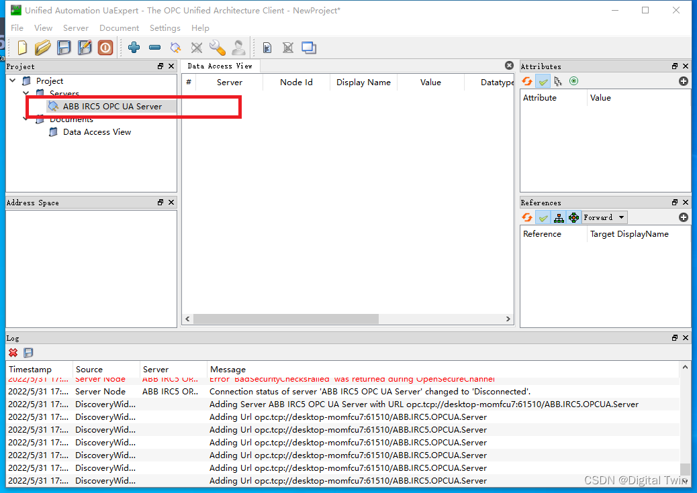Click the orange power Exit icon
Image resolution: width=697 pixels, height=493 pixels.
[105, 47]
